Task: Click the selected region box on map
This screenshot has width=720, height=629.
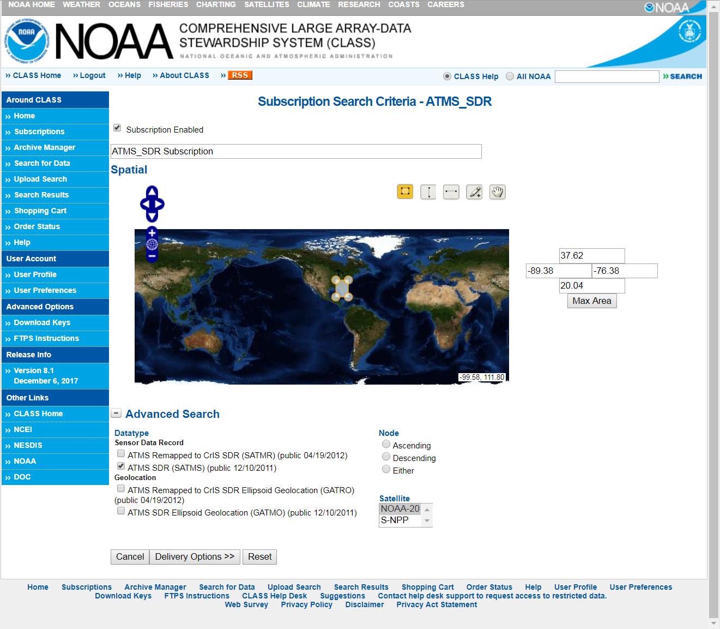Action: pos(342,288)
